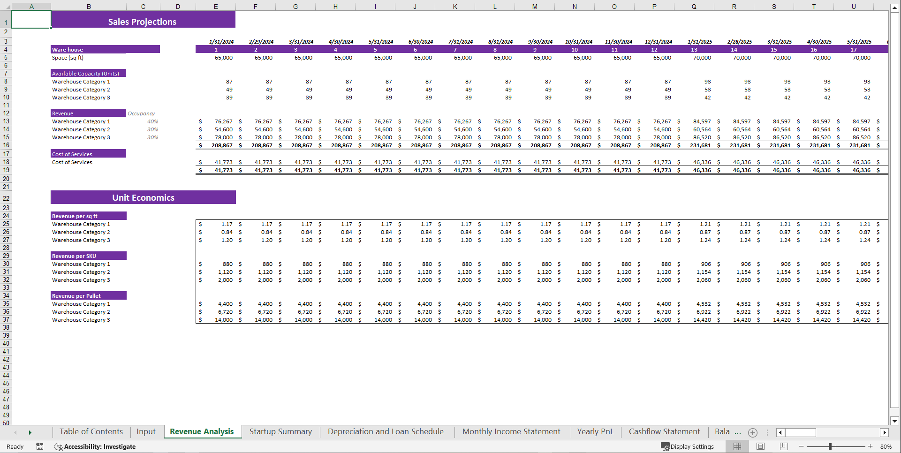Open the Cashflow Statement sheet
The width and height of the screenshot is (901, 453).
[664, 431]
